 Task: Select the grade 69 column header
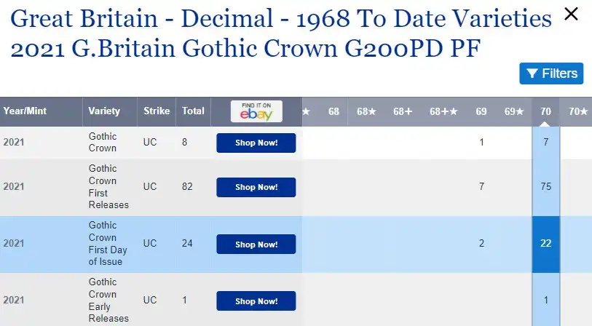pyautogui.click(x=481, y=111)
